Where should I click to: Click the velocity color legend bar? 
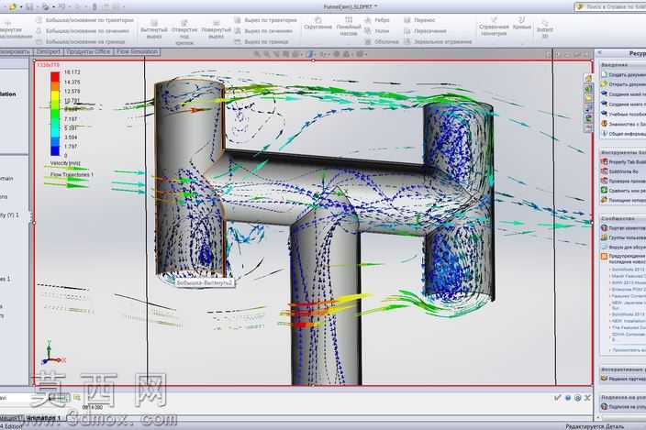click(x=55, y=114)
